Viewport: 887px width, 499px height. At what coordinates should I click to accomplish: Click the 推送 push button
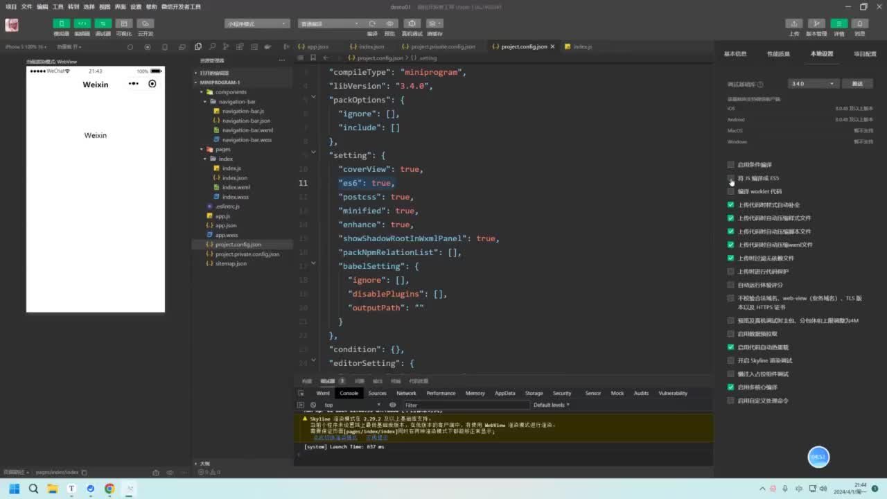pos(857,84)
